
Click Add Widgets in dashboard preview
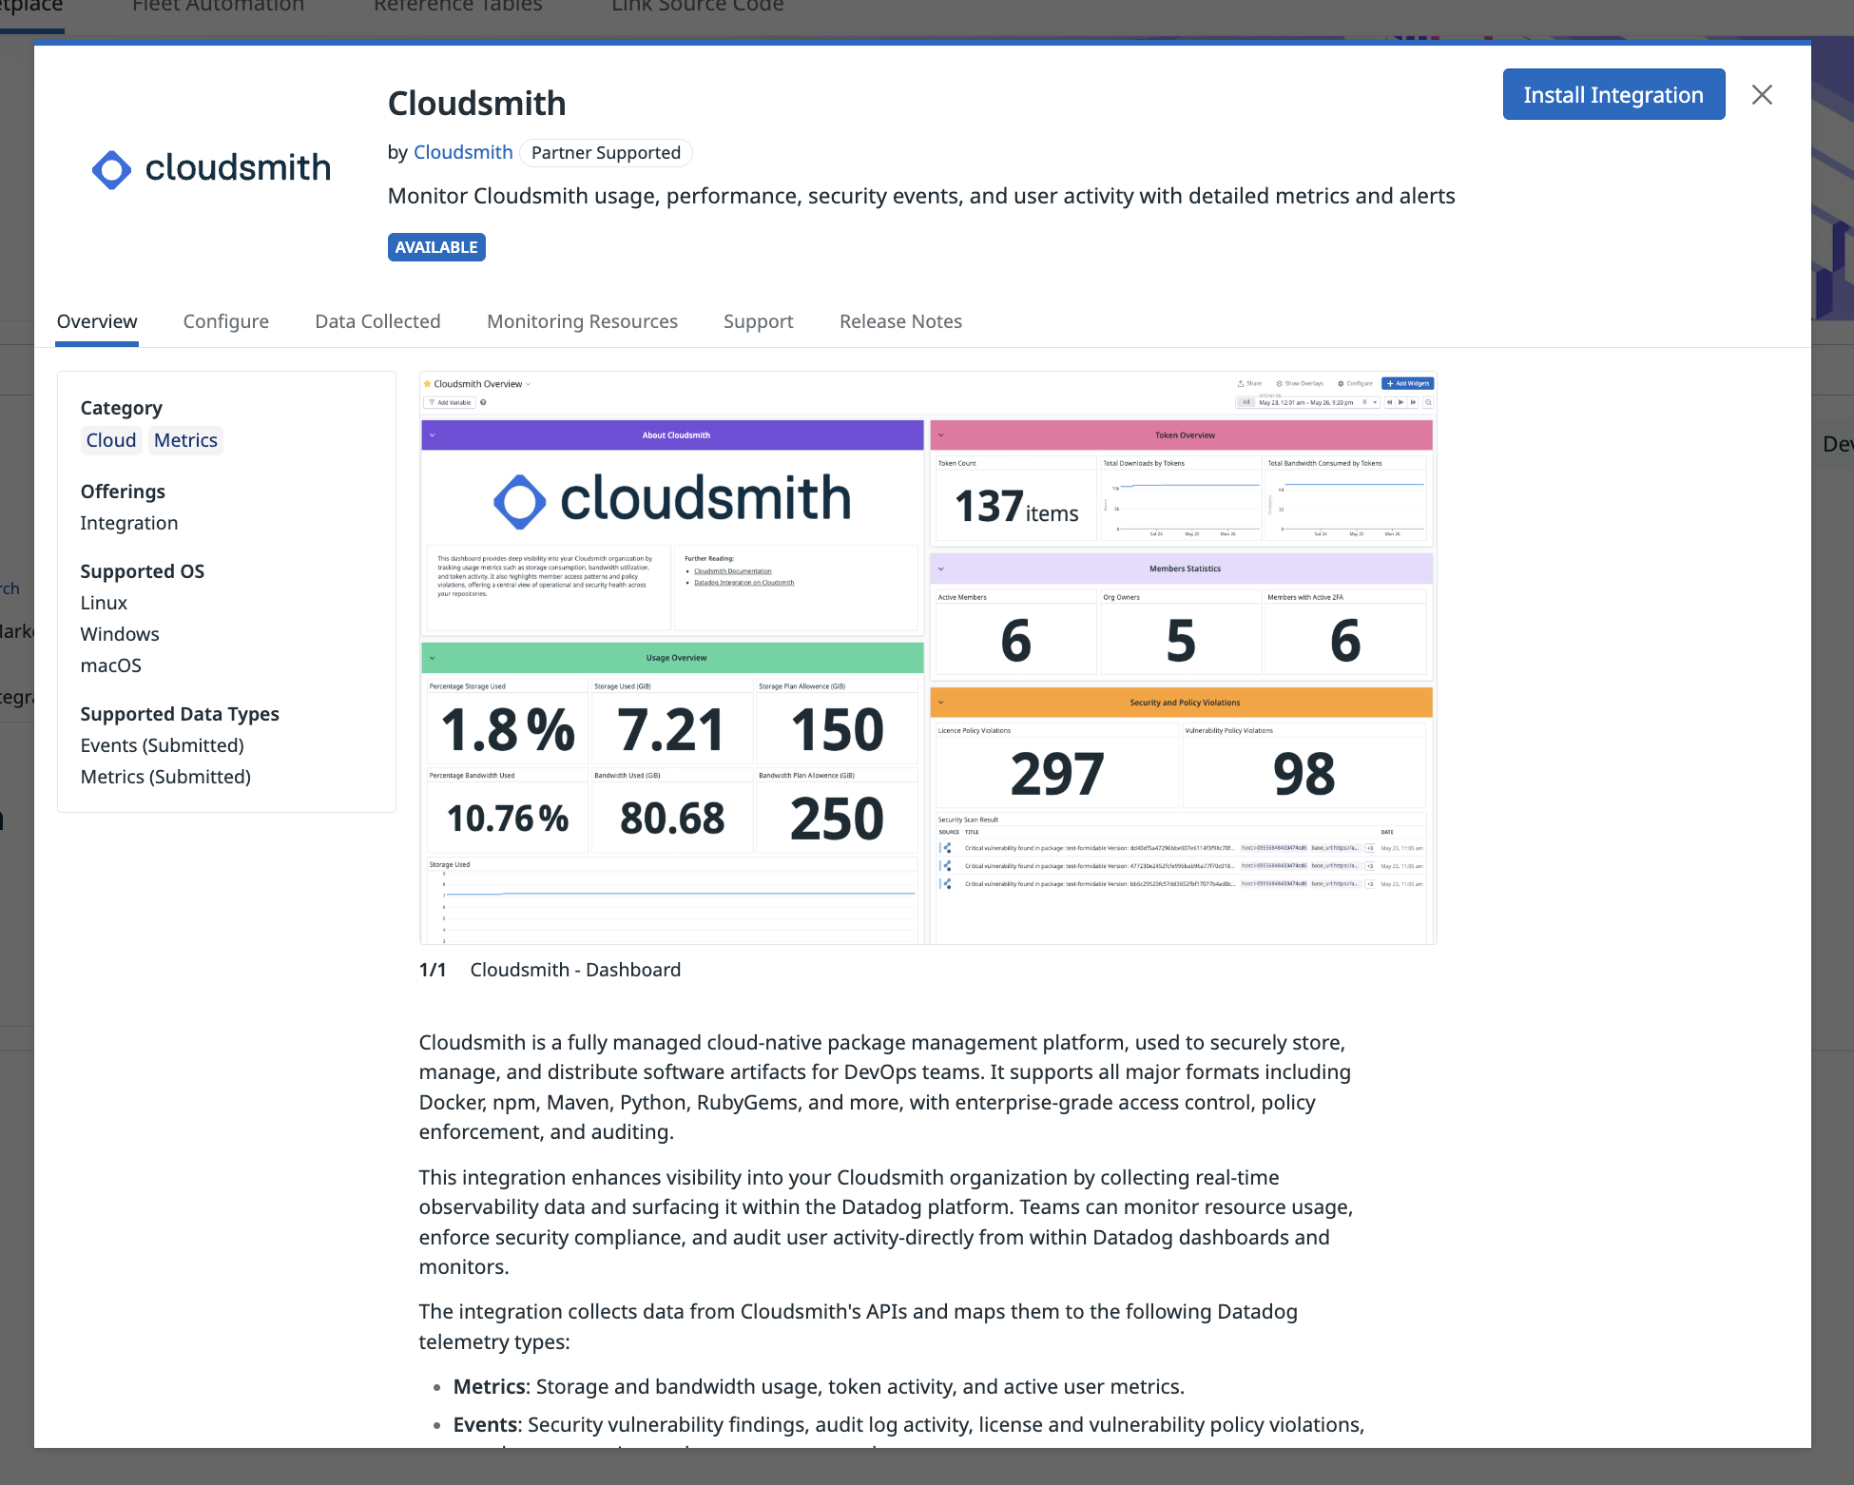pyautogui.click(x=1407, y=384)
